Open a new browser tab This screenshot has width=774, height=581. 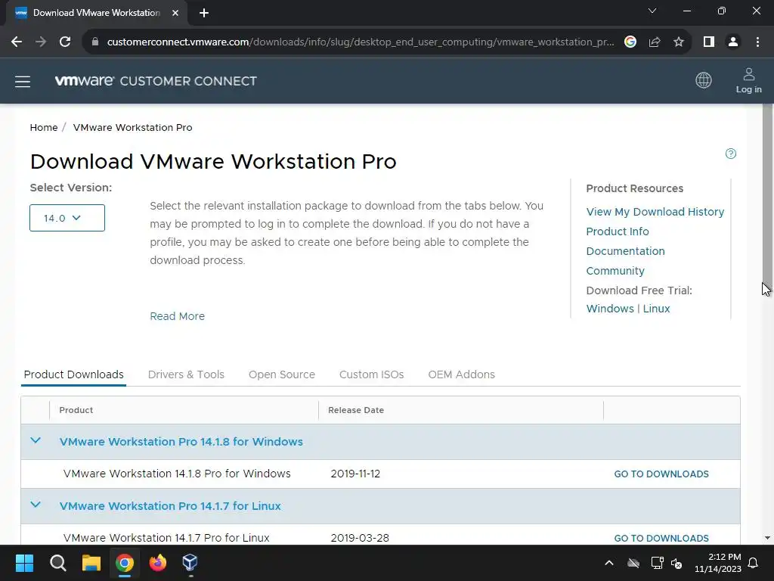click(x=204, y=13)
